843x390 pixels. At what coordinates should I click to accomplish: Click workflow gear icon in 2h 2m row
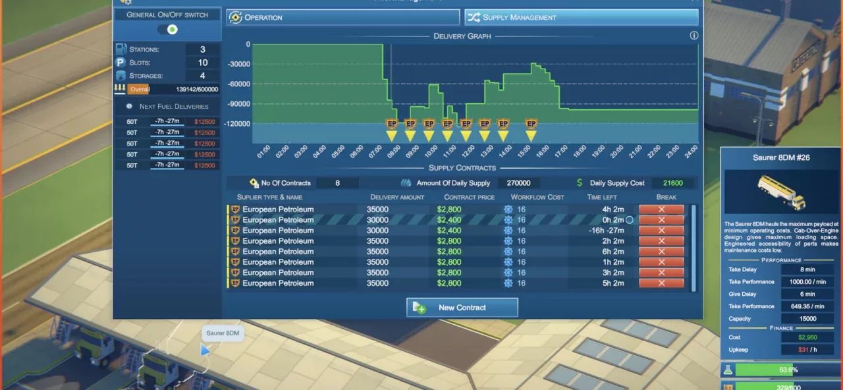508,241
